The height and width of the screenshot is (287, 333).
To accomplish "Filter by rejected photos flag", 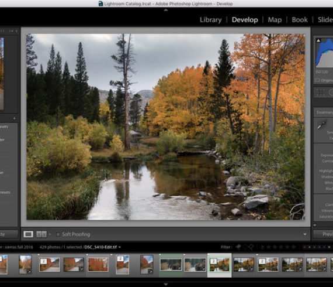I will pyautogui.click(x=251, y=247).
